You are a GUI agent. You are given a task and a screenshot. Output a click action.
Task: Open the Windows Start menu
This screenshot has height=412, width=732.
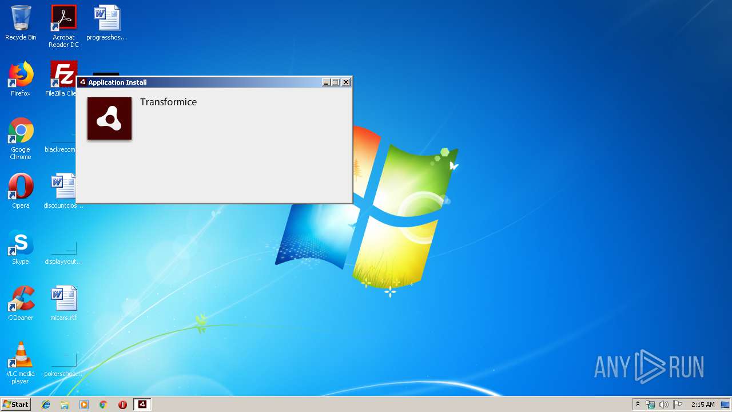tap(15, 405)
